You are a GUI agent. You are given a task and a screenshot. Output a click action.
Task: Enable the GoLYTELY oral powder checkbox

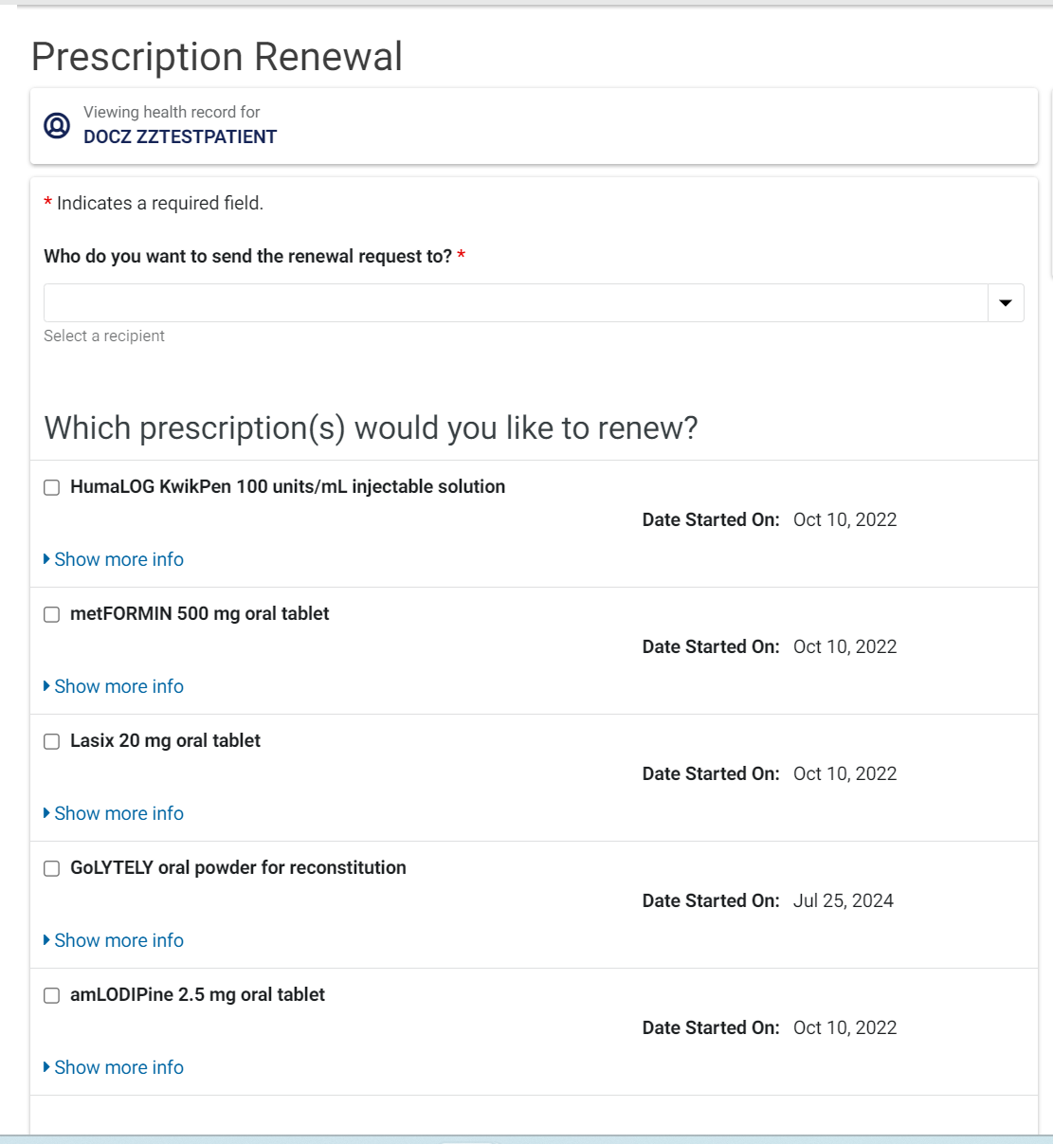tap(52, 868)
